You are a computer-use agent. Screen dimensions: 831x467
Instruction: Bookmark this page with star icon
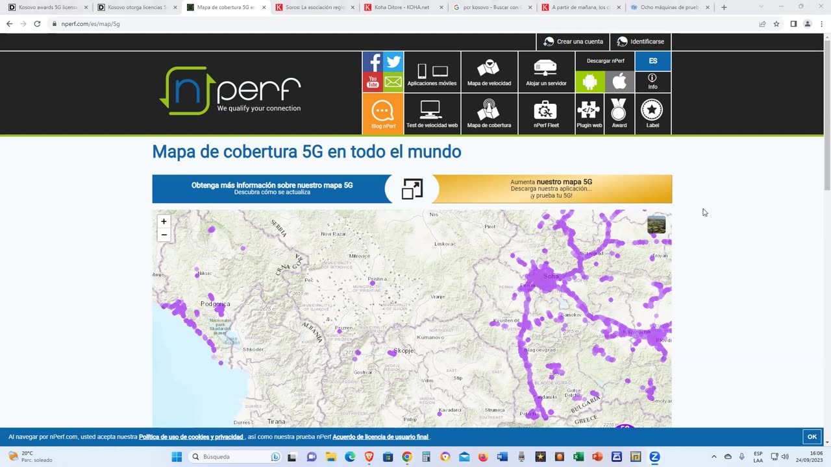click(776, 24)
